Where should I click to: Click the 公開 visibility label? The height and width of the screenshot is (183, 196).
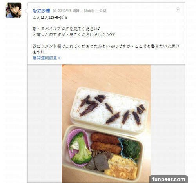[103, 11]
